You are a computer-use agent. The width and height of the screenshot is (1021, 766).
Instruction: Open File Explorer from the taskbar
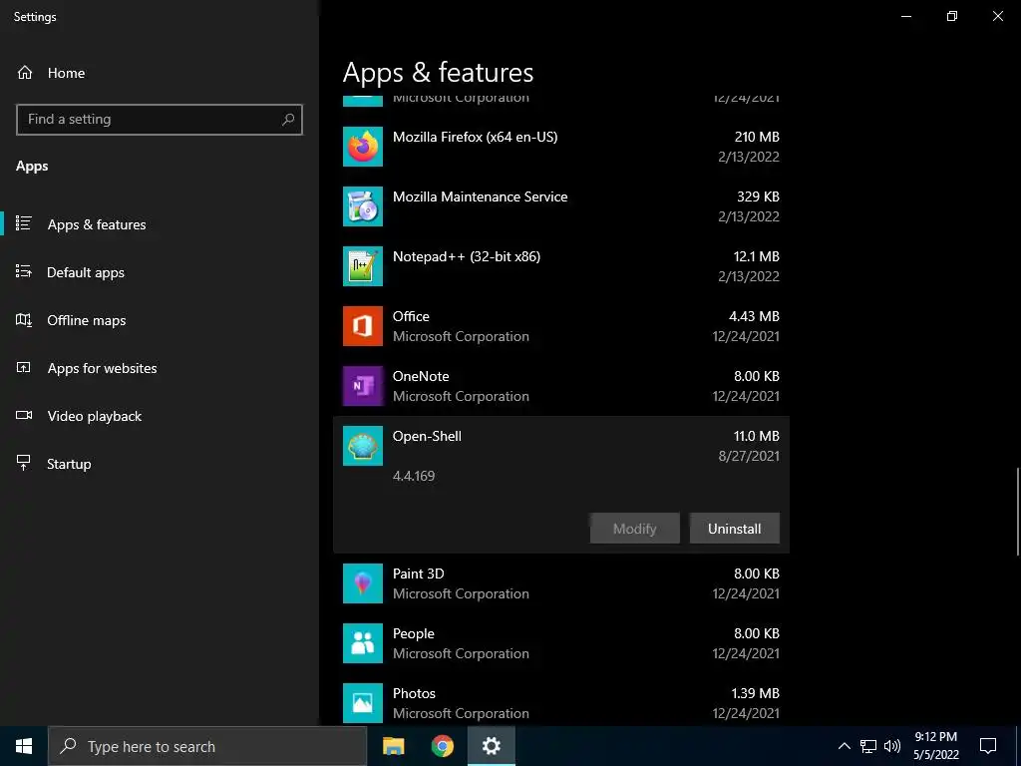pyautogui.click(x=393, y=746)
